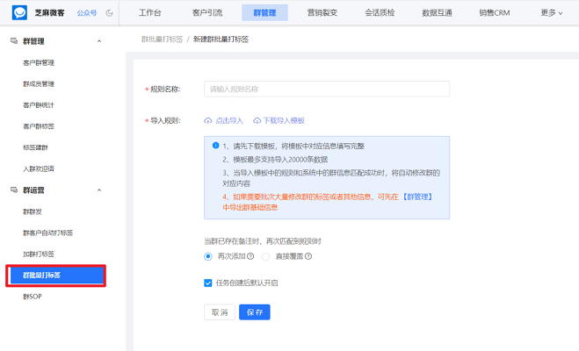This screenshot has height=351, width=579.
Task: Click the help icon beside 直接覆盖
Action: coord(308,256)
